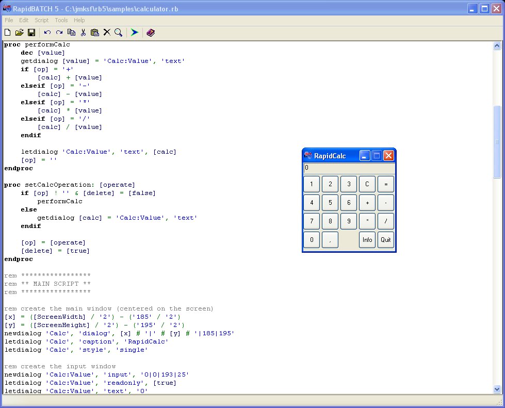The image size is (505, 408).
Task: Click the editor scrollbar up arrow
Action: (x=497, y=46)
